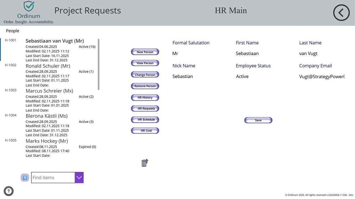Image resolution: width=355 pixels, height=199 pixels.
Task: Click the Change Person button
Action: [145, 75]
